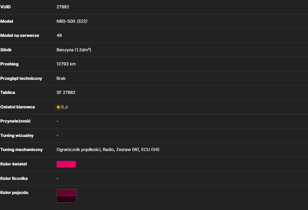
Task: Click the Ostatni kierowca label
Action: [17, 107]
